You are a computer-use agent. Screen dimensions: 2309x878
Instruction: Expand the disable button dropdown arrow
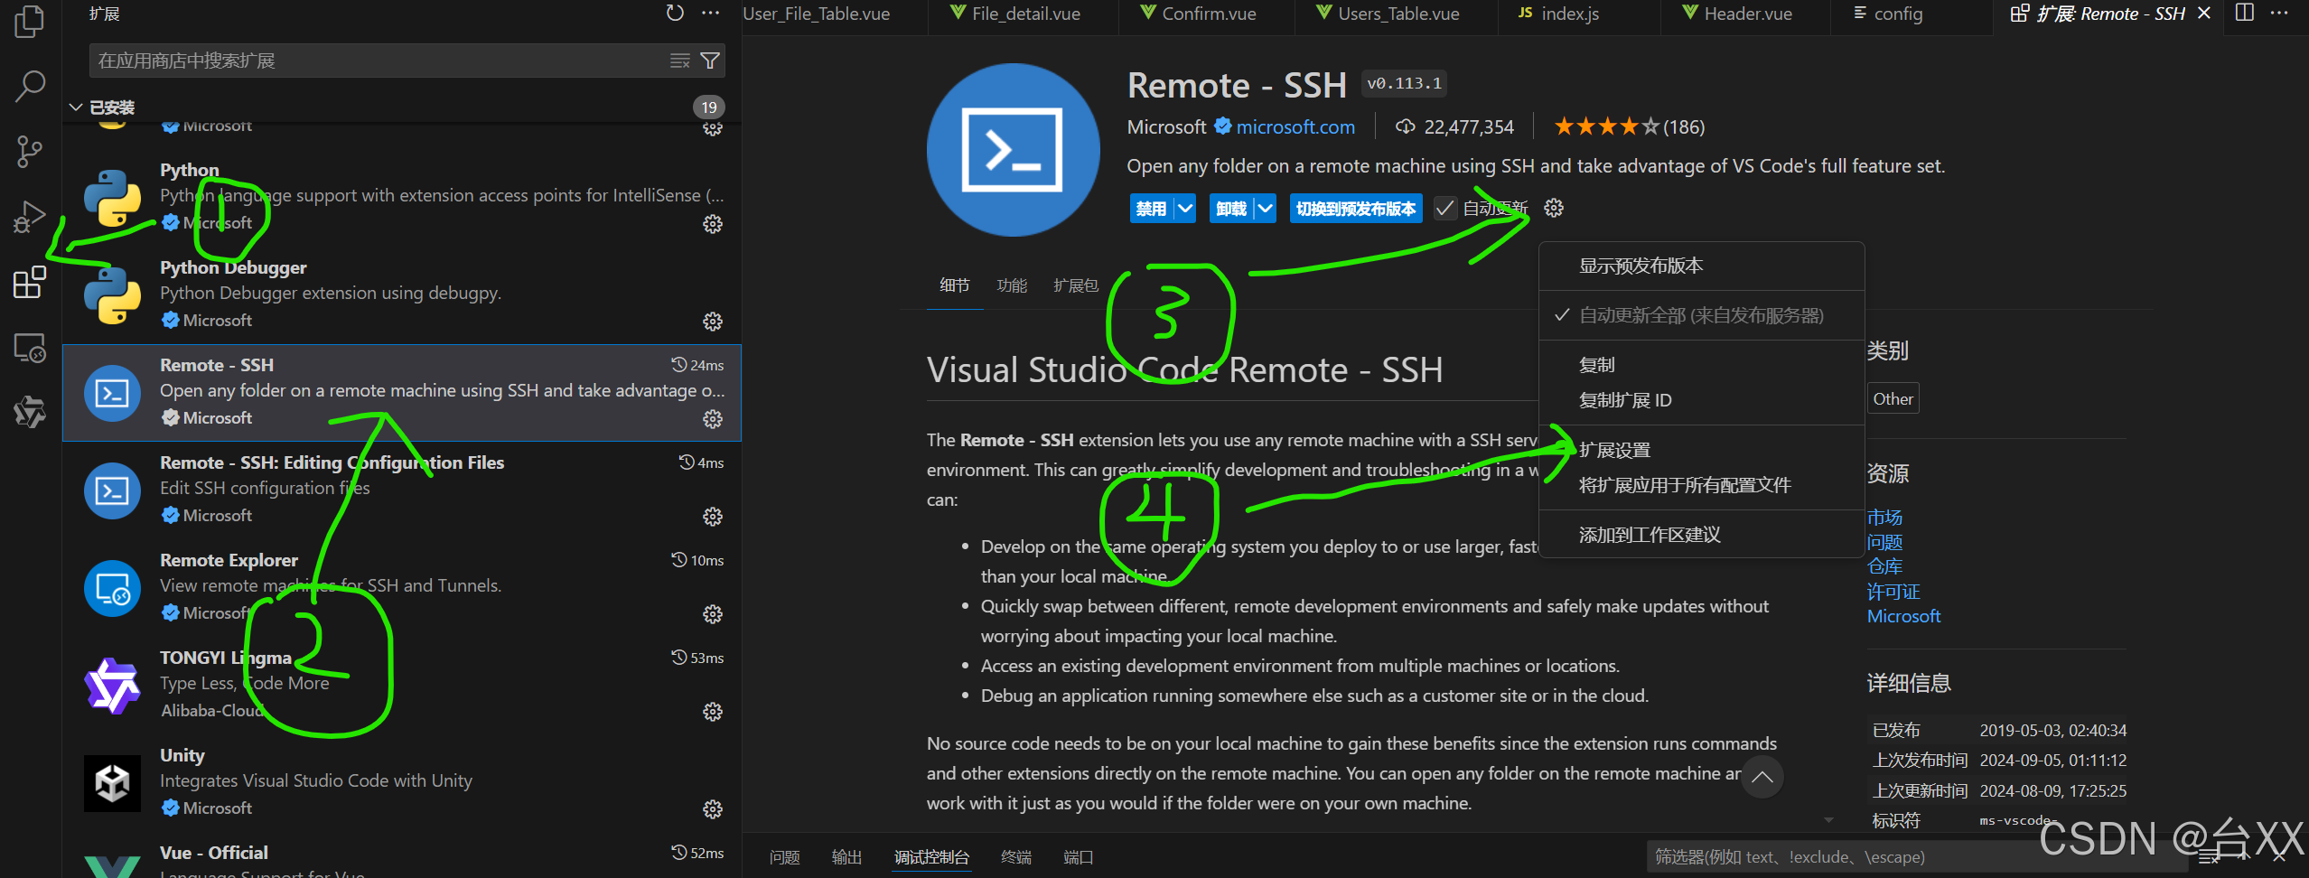pos(1185,209)
